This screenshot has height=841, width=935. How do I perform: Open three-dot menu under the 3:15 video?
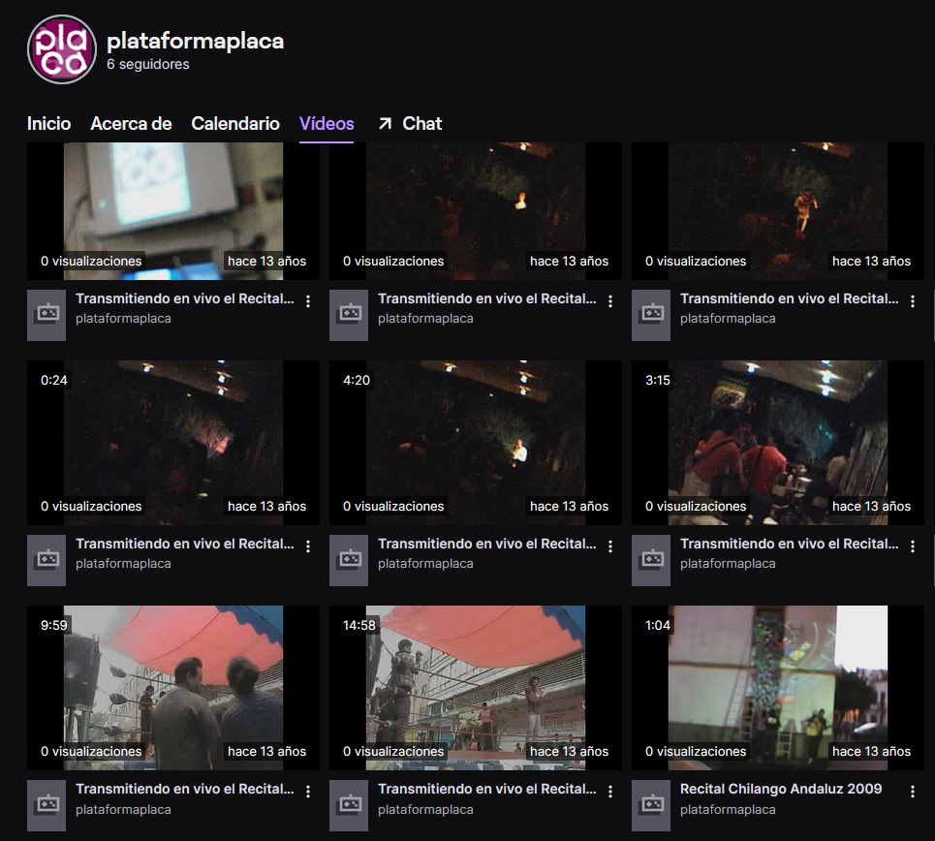click(913, 547)
